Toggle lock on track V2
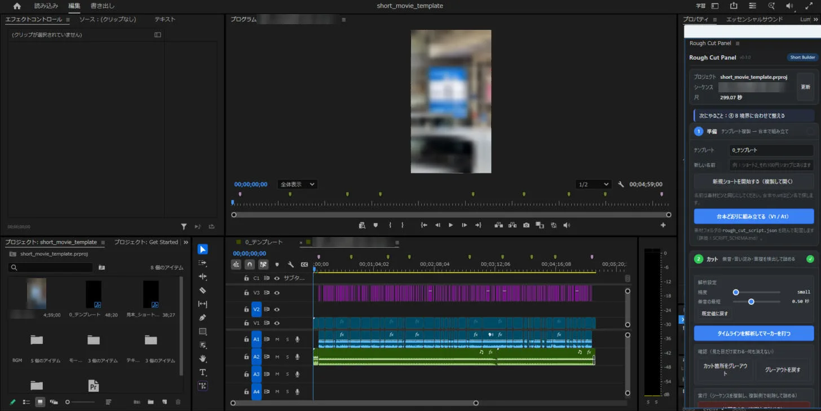This screenshot has width=821, height=411. pyautogui.click(x=246, y=309)
